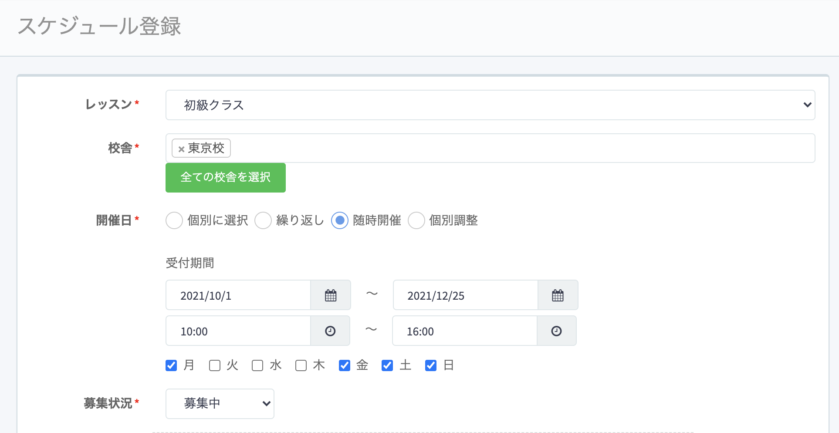Open the レッスン dropdown showing 初級クラス
Screen dimensions: 839x433
point(490,105)
